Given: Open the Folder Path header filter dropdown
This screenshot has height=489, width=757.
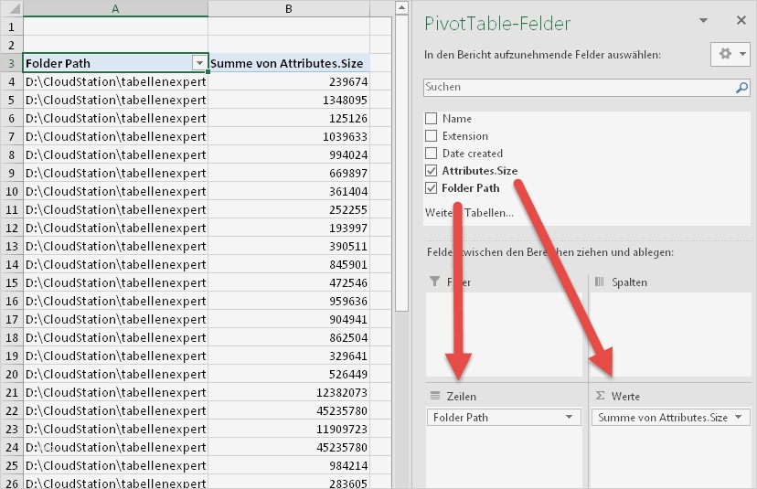Looking at the screenshot, I should point(199,63).
